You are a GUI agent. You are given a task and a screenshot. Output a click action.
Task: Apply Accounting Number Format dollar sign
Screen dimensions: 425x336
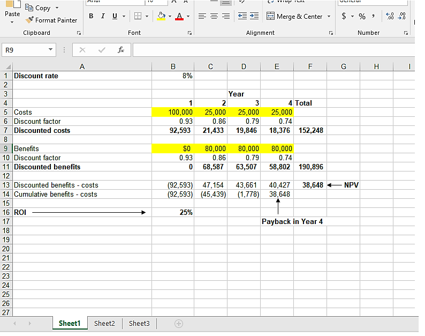[x=344, y=16]
